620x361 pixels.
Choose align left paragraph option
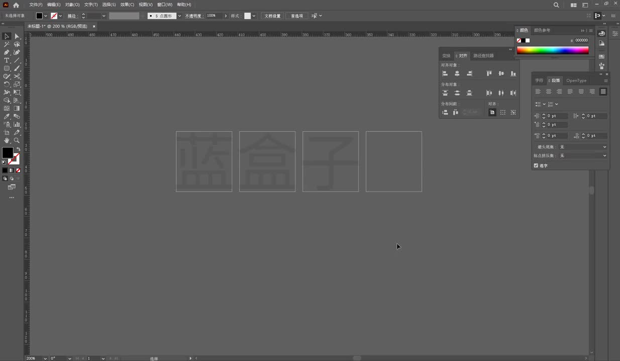tap(538, 91)
